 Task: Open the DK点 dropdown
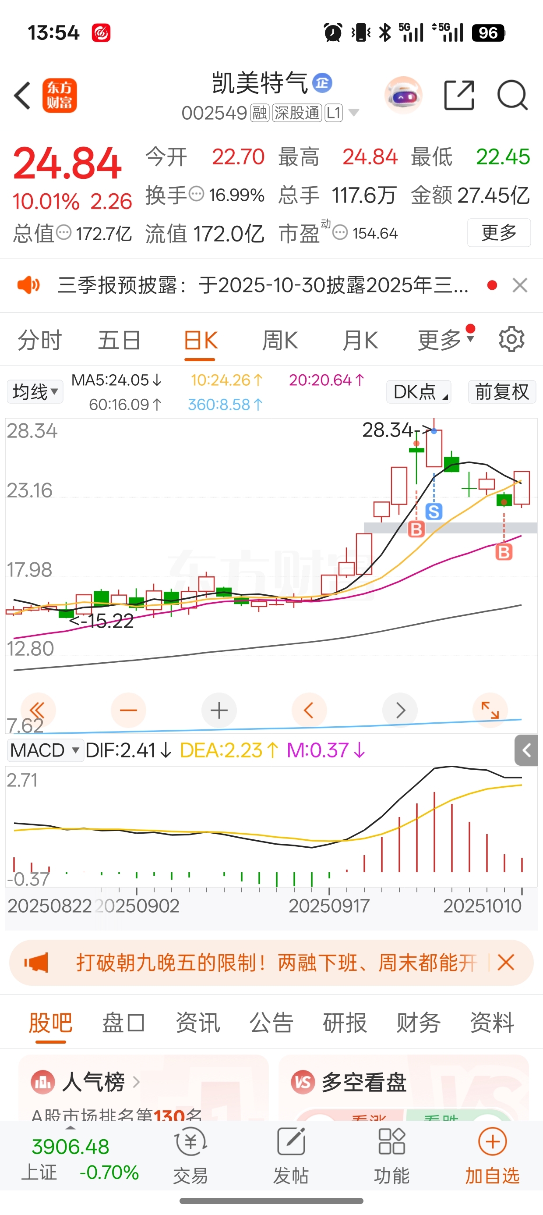point(419,391)
